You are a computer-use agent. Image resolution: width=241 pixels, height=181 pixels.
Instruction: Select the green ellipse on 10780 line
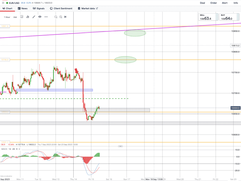125,60
